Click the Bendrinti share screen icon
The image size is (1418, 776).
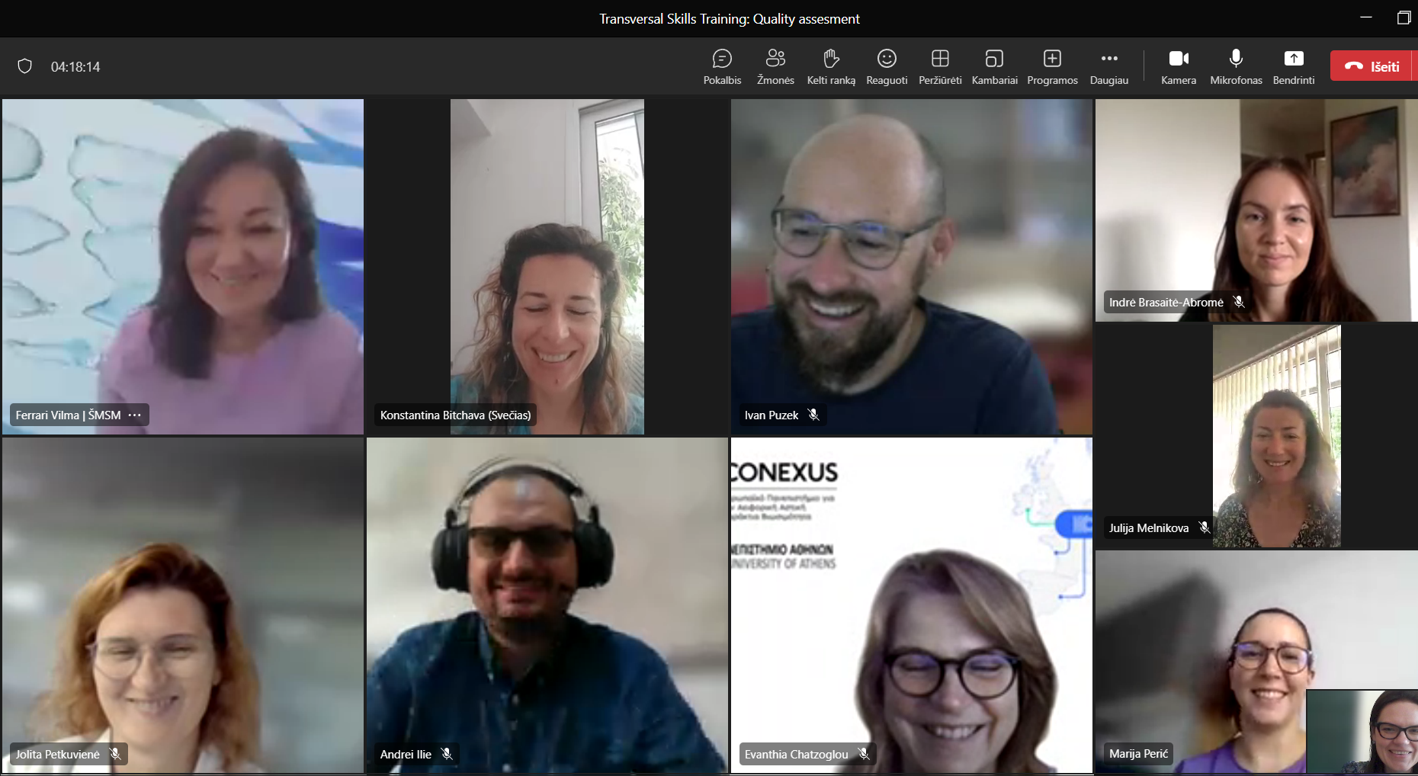coord(1294,59)
